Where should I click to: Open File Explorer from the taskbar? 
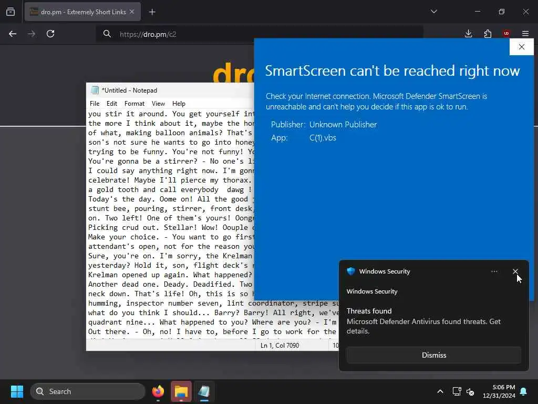[181, 391]
